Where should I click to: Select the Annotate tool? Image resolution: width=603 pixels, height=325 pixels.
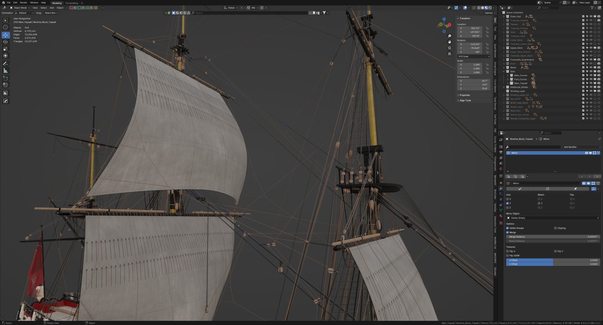[5, 64]
